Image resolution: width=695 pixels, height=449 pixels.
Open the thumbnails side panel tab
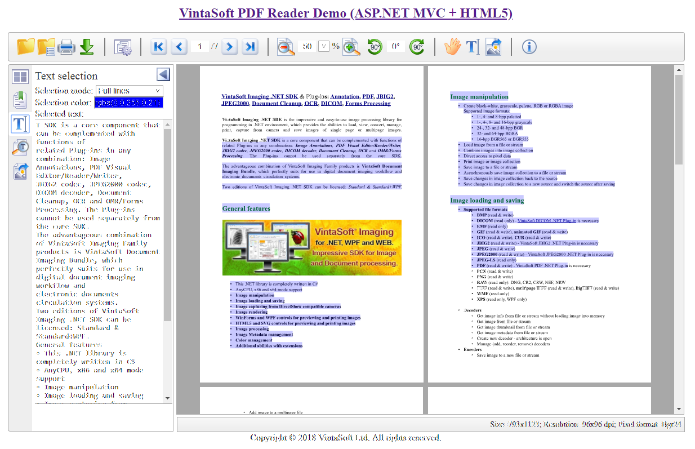[20, 77]
